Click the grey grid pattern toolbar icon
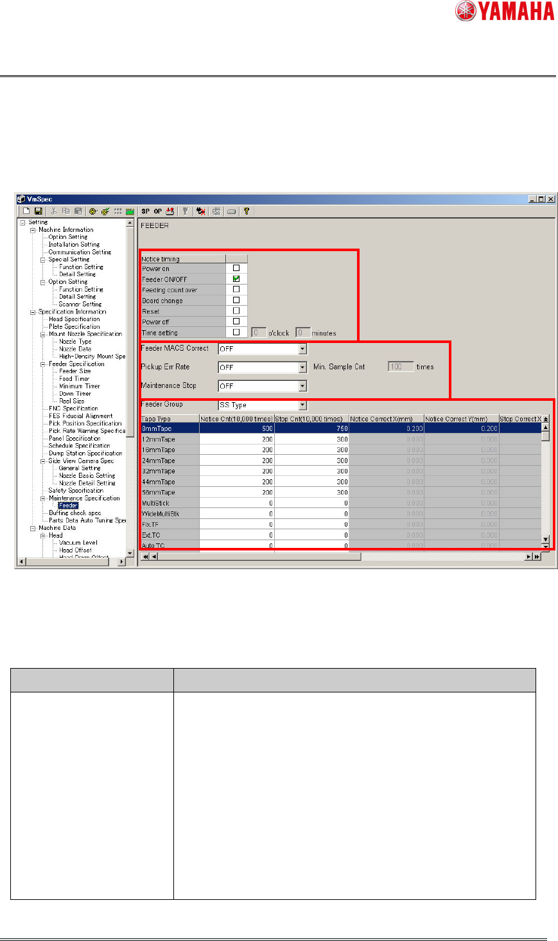Viewport: 558px width, 941px height. (x=217, y=211)
